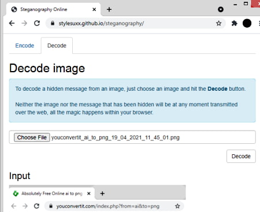Click the Input heading
This screenshot has height=212, width=260.
pyautogui.click(x=20, y=176)
